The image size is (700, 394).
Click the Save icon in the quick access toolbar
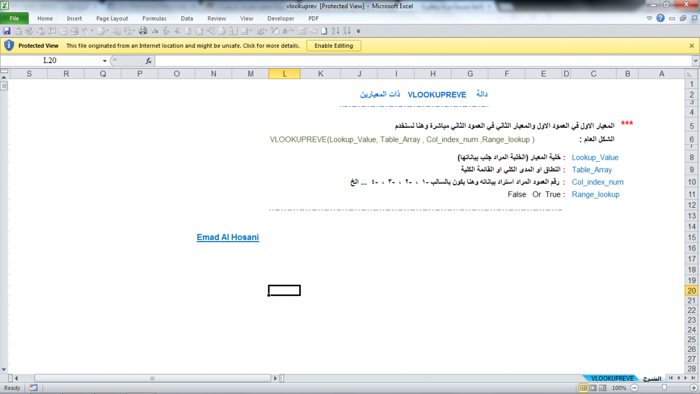(6, 31)
